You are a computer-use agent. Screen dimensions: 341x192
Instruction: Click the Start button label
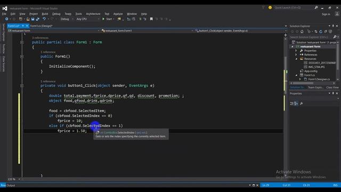coord(109,19)
